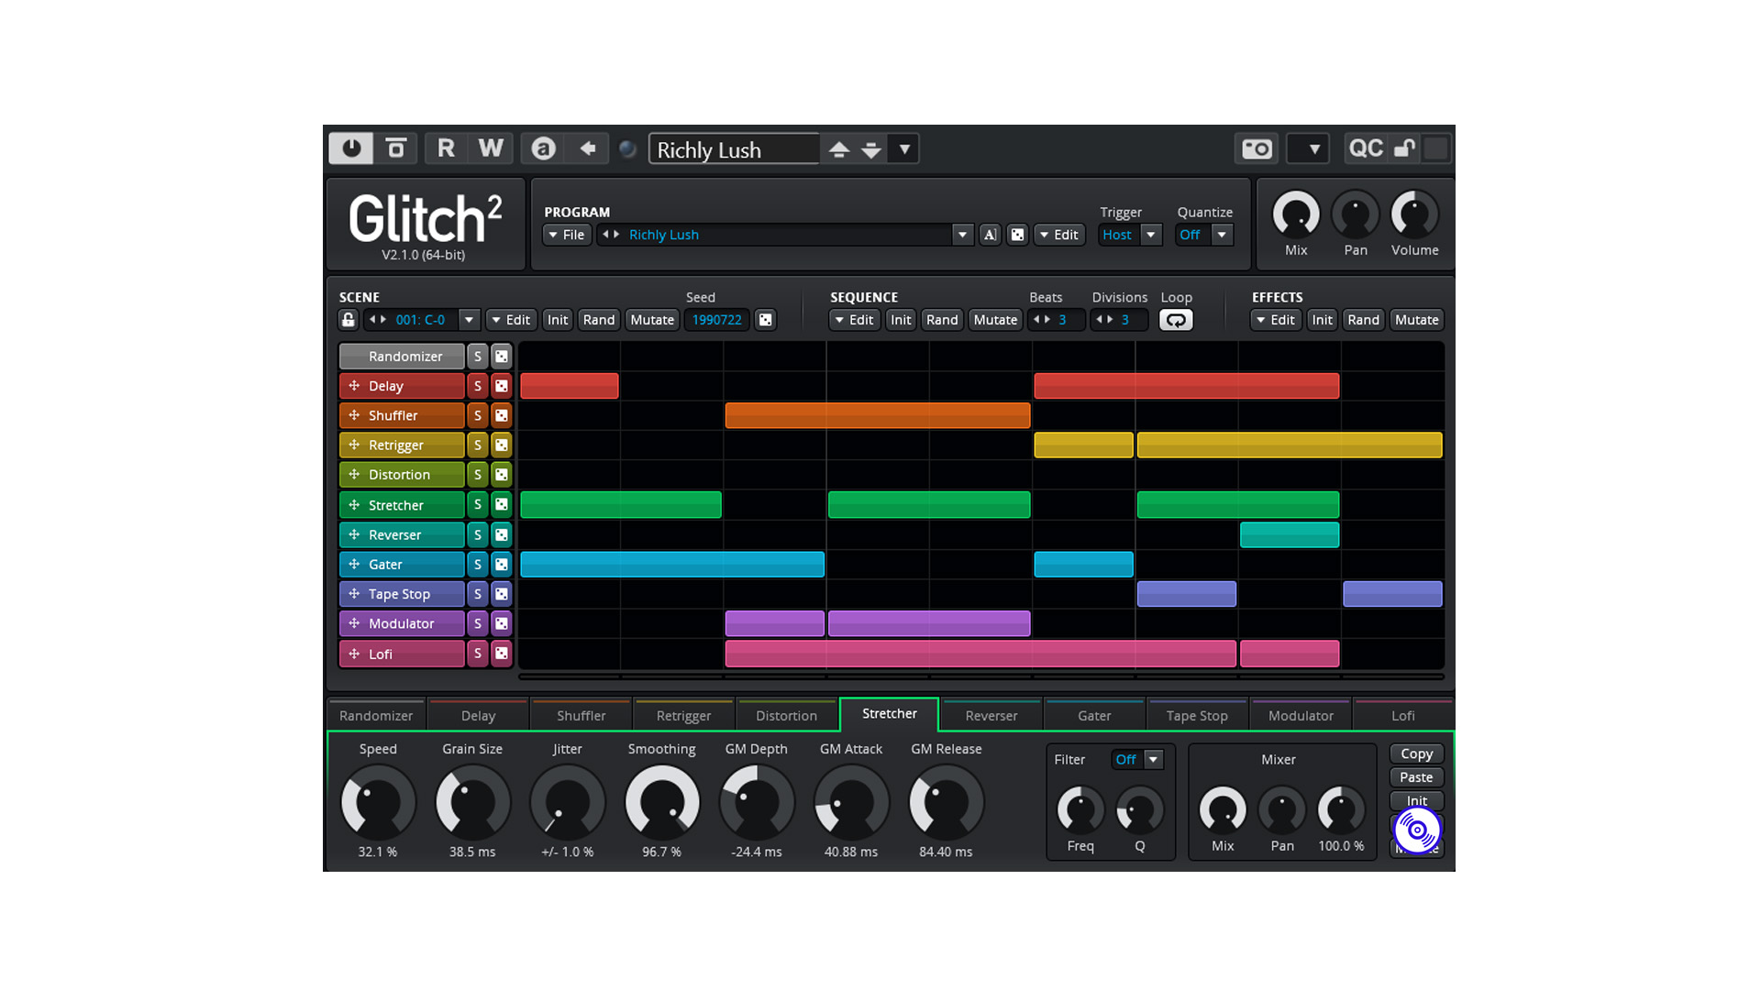
Task: Randomize Gater lane with dice icon
Action: tap(501, 564)
